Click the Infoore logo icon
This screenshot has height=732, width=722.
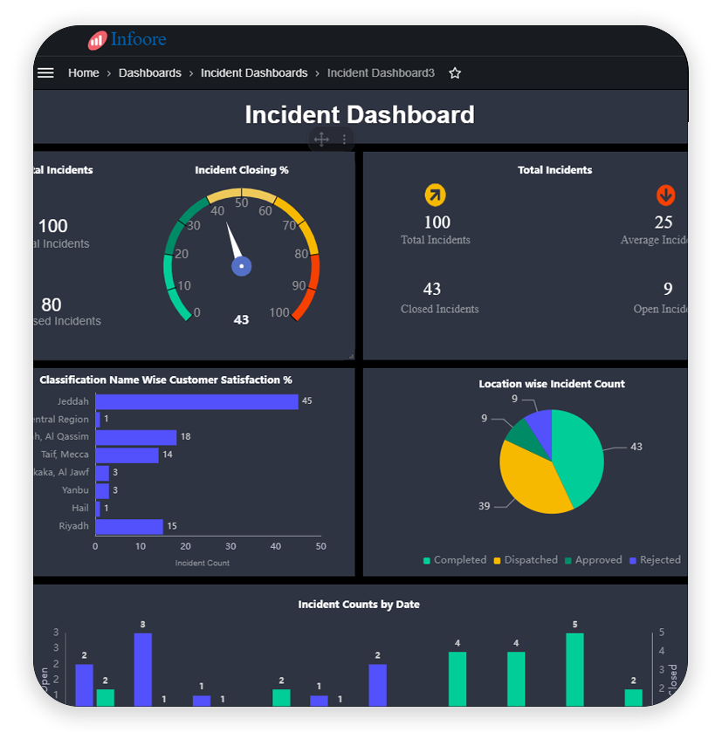pos(97,40)
